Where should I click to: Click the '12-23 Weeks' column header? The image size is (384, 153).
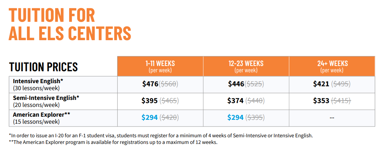point(246,66)
